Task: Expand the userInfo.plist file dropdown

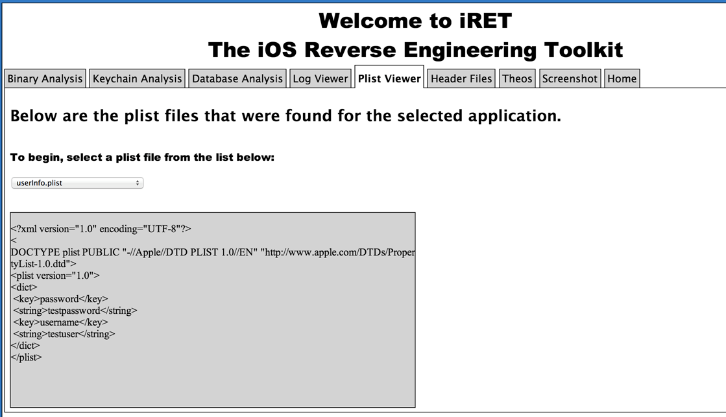Action: [77, 183]
